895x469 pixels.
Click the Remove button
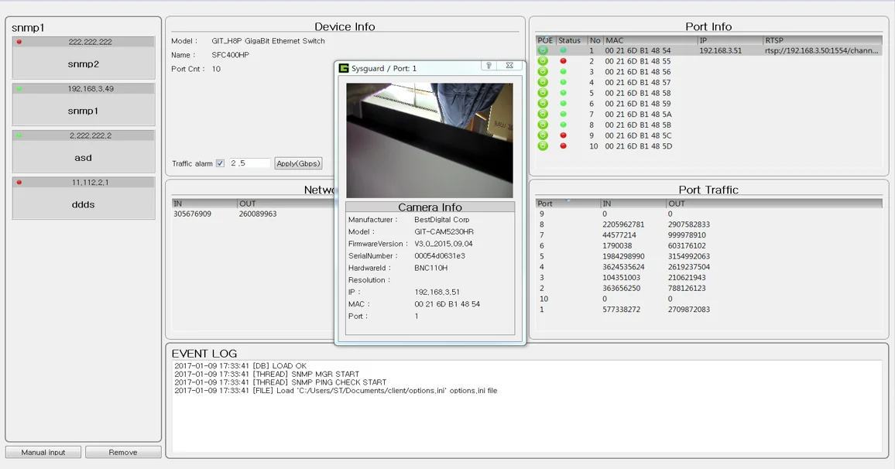pos(123,451)
